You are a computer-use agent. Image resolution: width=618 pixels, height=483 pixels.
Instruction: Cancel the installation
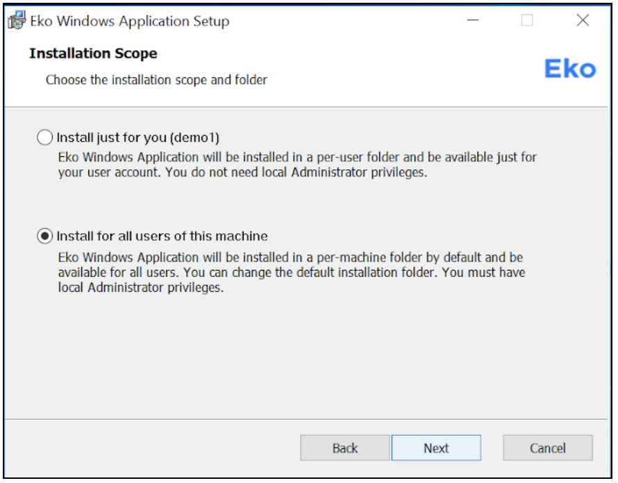point(548,448)
